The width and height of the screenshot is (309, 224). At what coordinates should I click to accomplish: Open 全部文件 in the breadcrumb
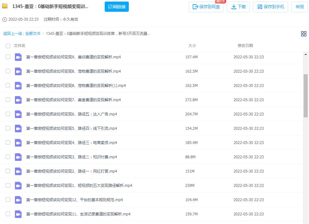[x=33, y=34]
